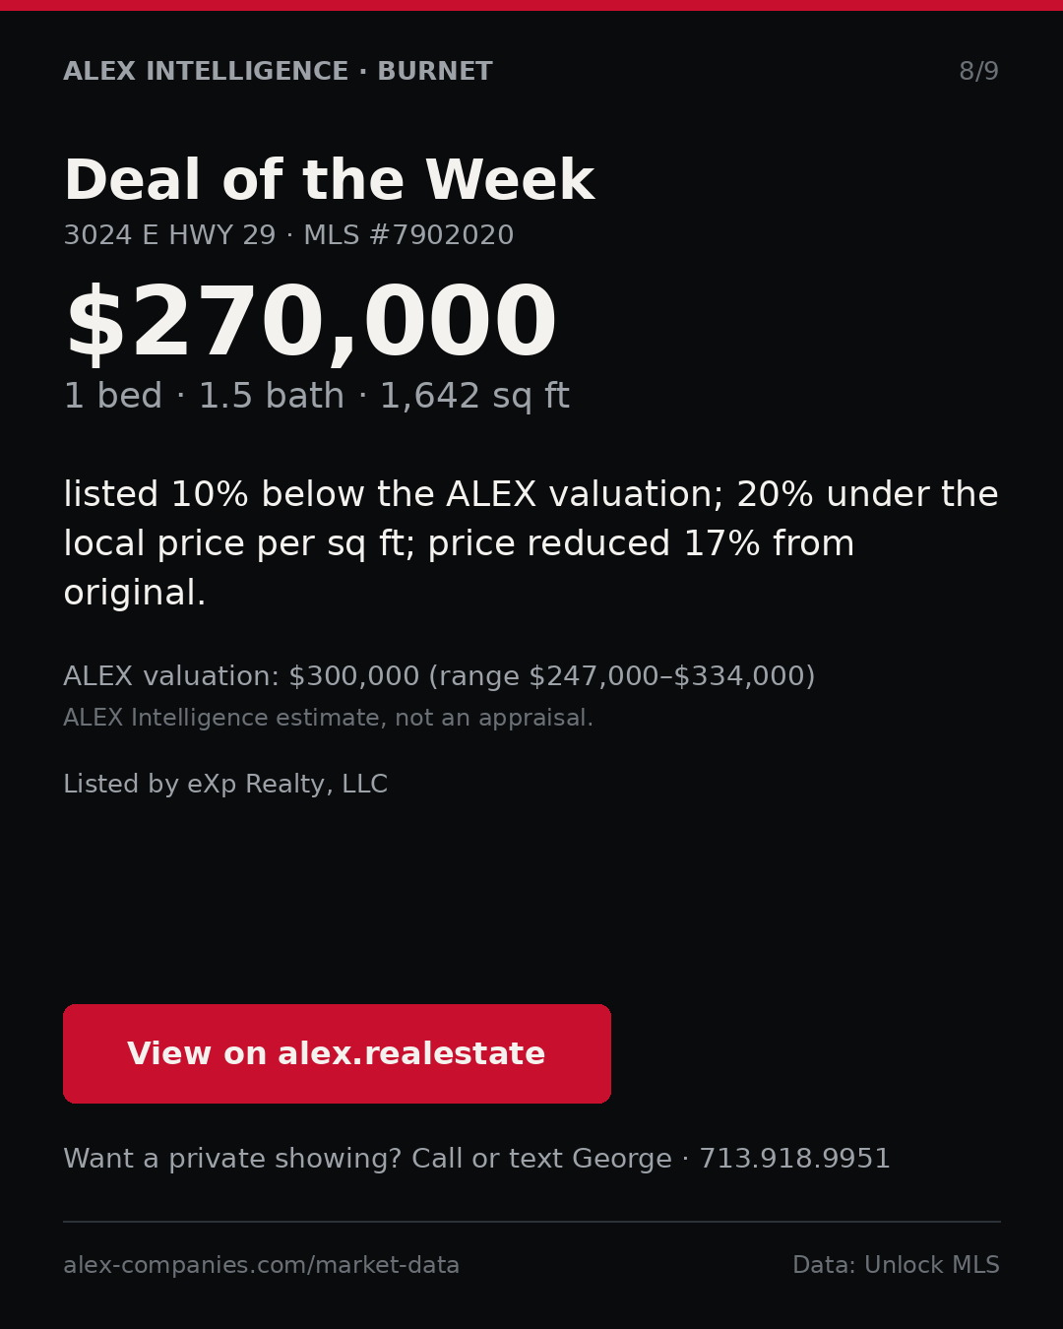Click the 1,642 sq ft figure

474,397
